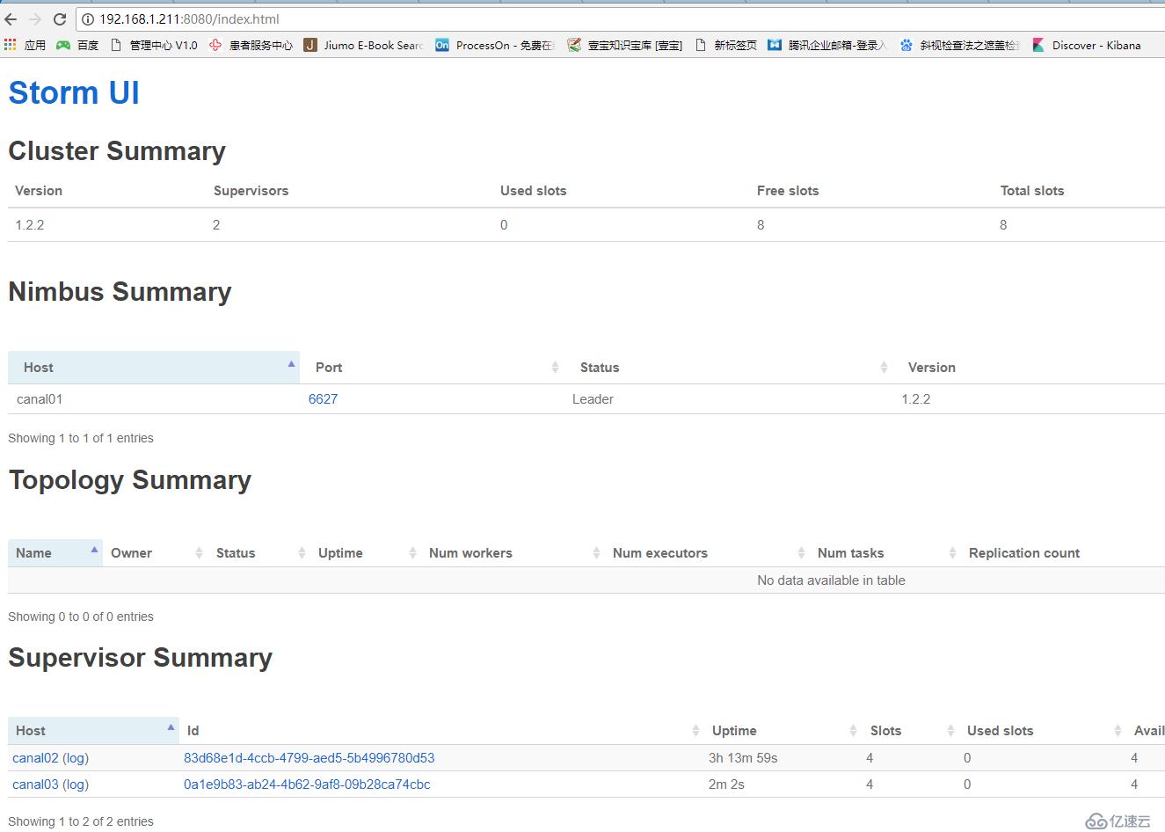Open the canal03 supervisor host link
1165x832 pixels.
click(35, 784)
